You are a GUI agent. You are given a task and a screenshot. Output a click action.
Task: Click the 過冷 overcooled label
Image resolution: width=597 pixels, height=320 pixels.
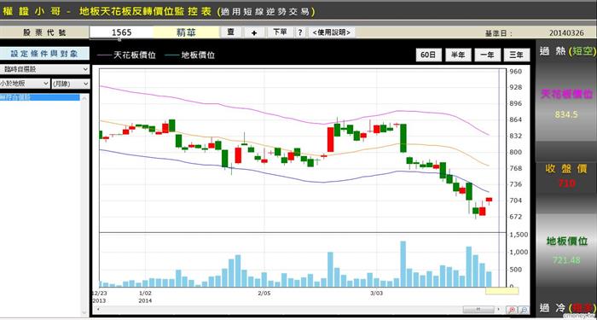pos(552,308)
